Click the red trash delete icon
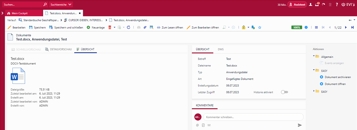357x130 pixels. point(110,27)
